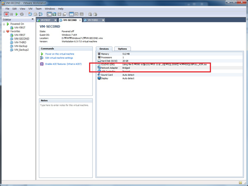Viewport: 248px width, 186px height.
Task: Select VM-FIRST under Favorites
Action: click(19, 35)
